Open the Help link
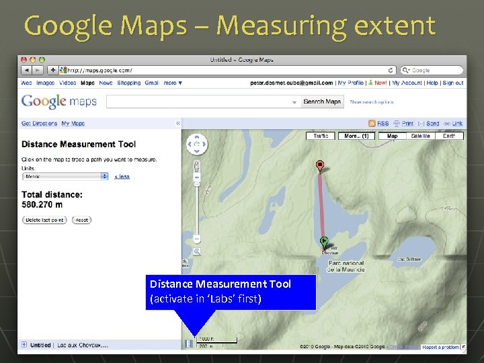The height and width of the screenshot is (363, 484). point(432,83)
